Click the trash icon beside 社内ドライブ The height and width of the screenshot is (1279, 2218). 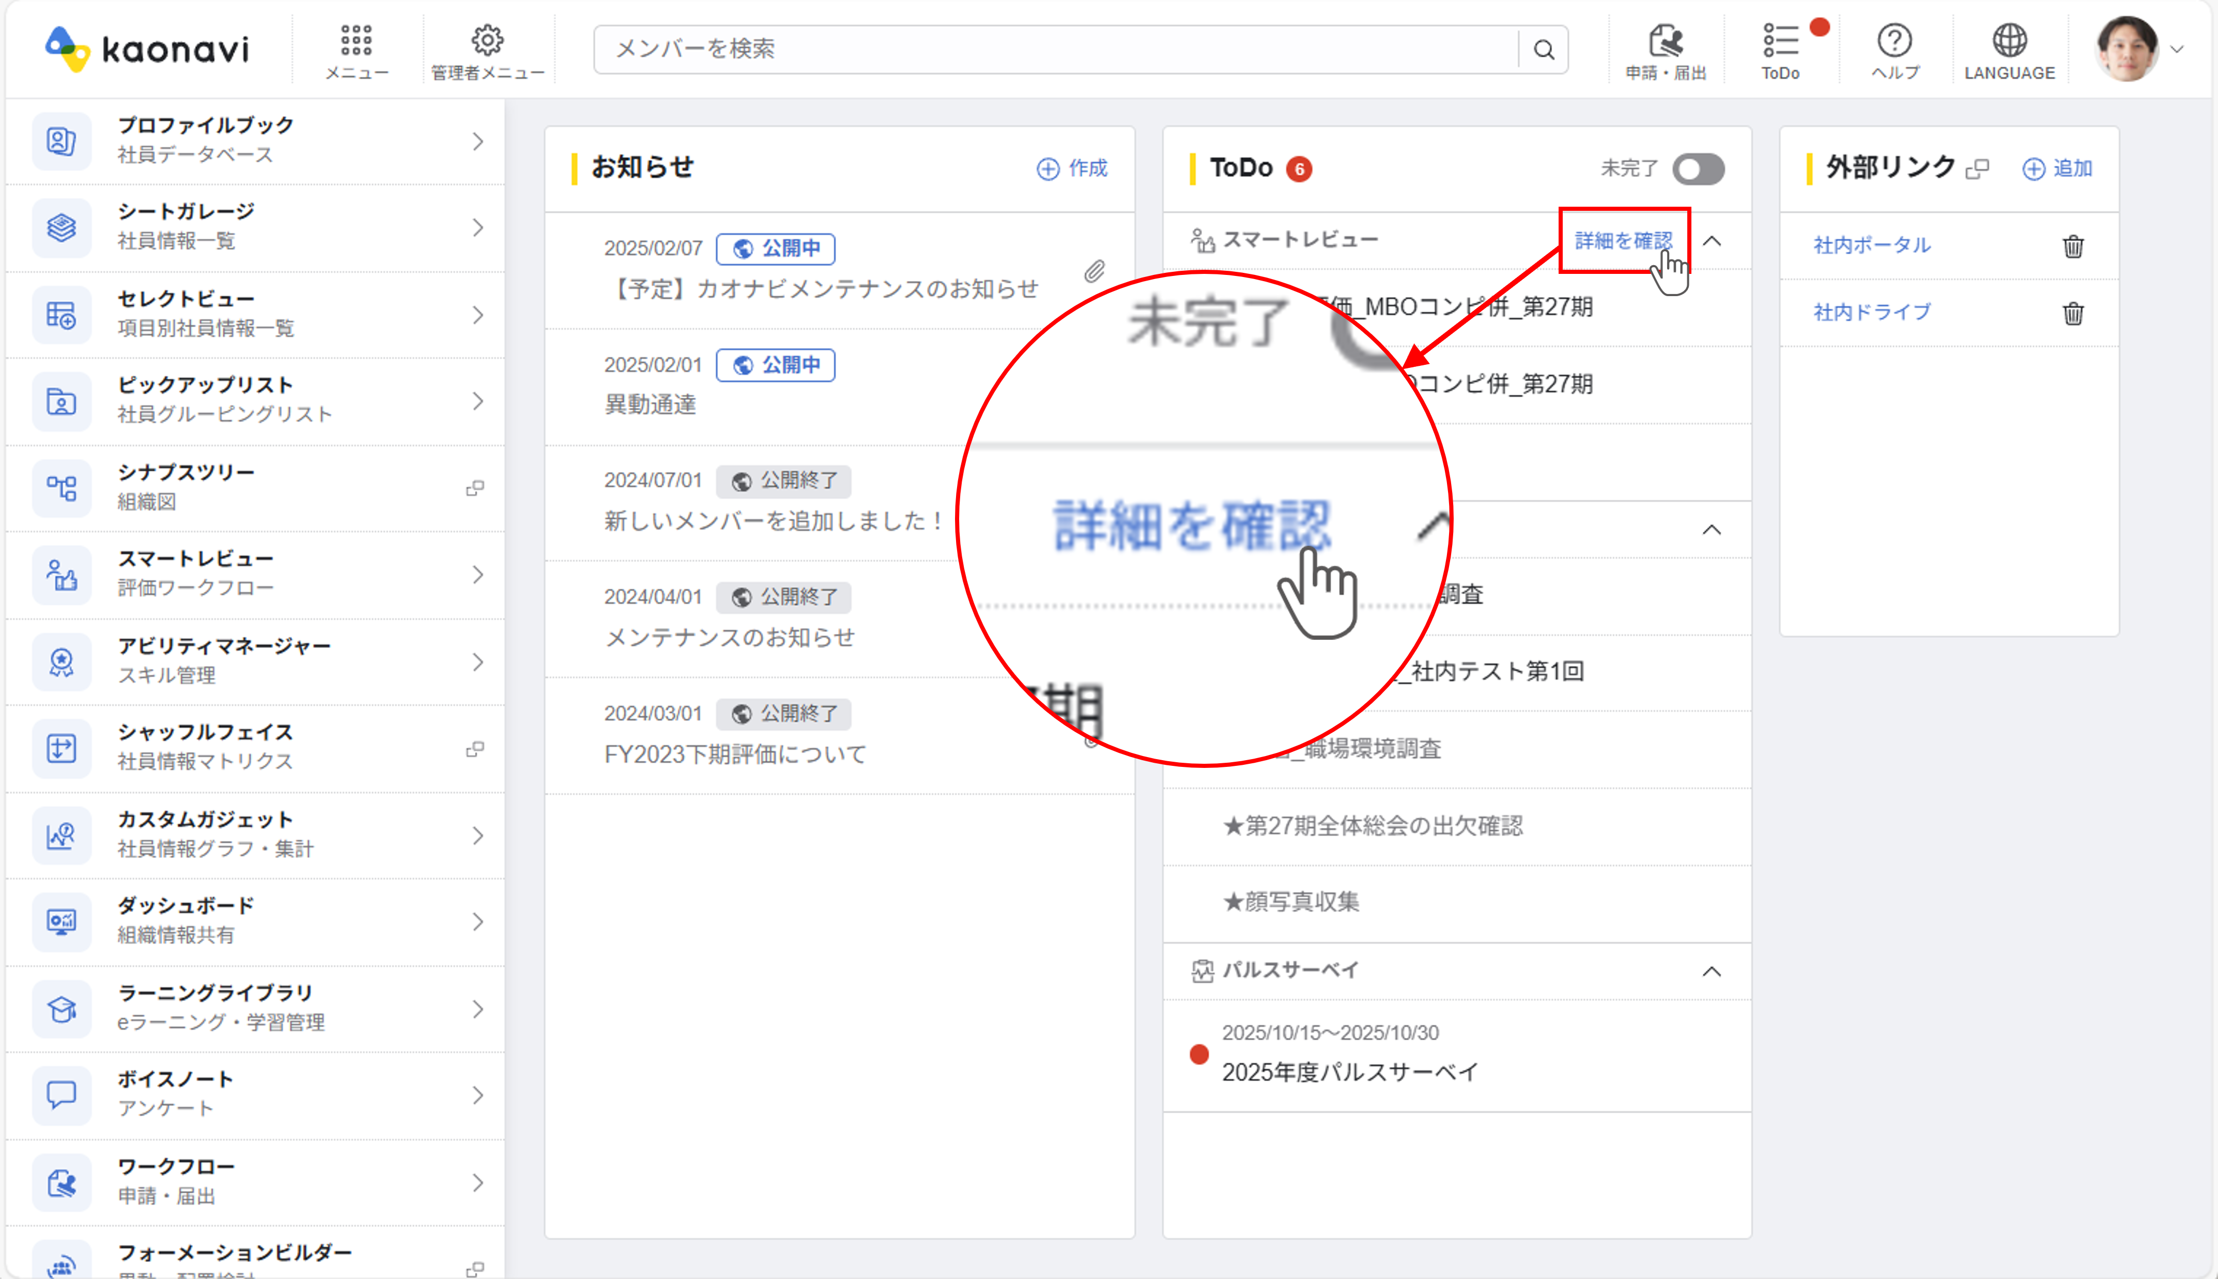[2073, 313]
